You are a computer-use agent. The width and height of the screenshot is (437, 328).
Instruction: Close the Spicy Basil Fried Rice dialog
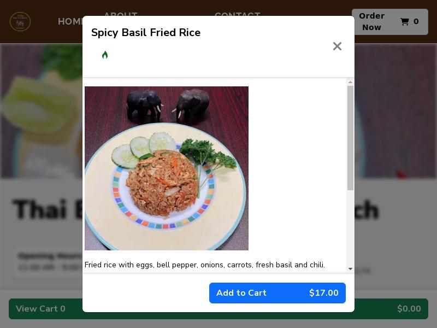(x=337, y=46)
